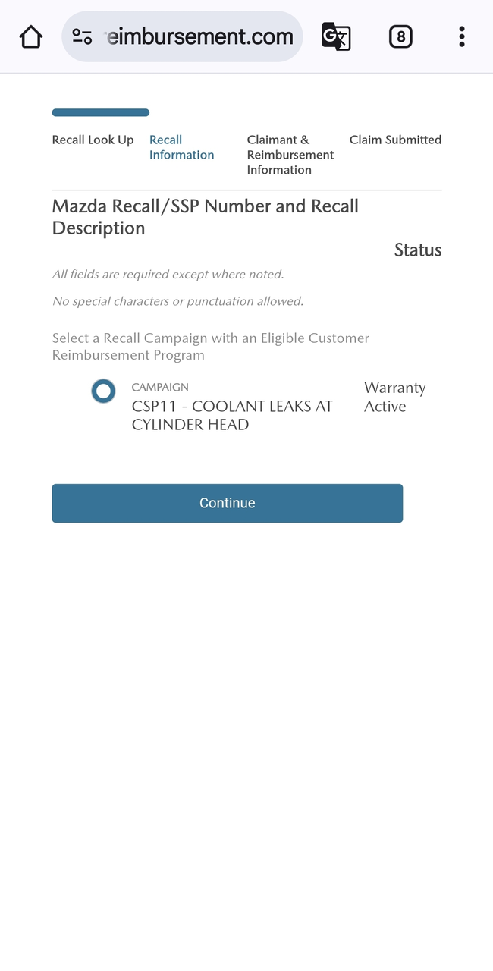Viewport: 493px width, 971px height.
Task: Open the browser three-dot overflow menu
Action: 461,36
